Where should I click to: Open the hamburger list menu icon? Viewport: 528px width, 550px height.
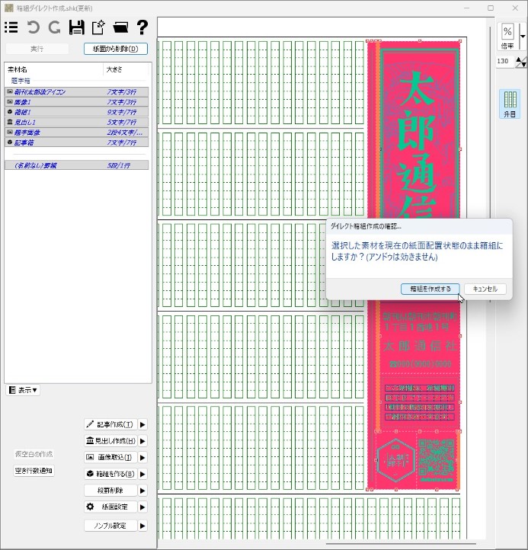tap(11, 27)
